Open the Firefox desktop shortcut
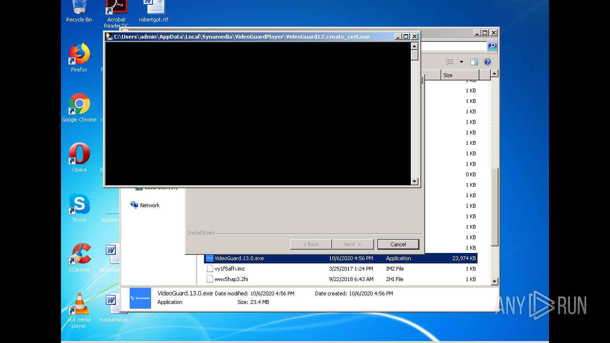This screenshot has width=610, height=343. click(x=79, y=57)
